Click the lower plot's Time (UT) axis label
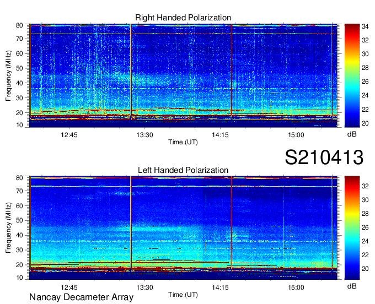375x304 pixels. 183,295
